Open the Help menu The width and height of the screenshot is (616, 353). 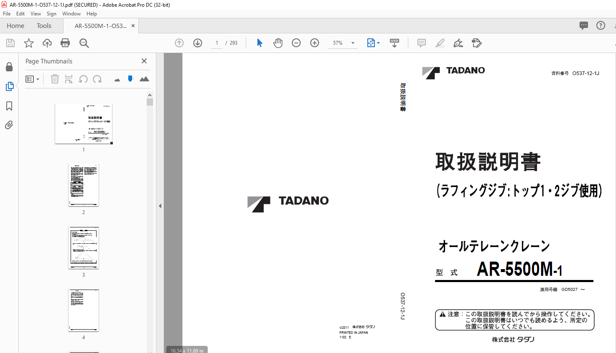click(92, 14)
